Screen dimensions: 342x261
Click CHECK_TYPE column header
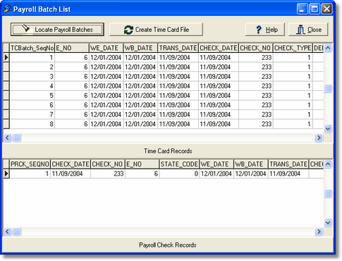click(293, 48)
